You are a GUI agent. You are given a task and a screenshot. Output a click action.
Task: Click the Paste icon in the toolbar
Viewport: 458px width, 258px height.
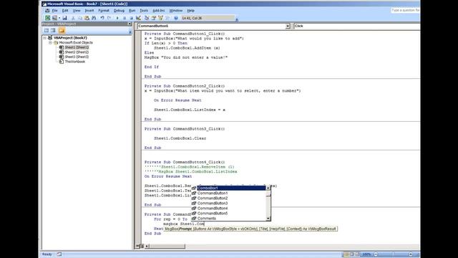(x=87, y=18)
